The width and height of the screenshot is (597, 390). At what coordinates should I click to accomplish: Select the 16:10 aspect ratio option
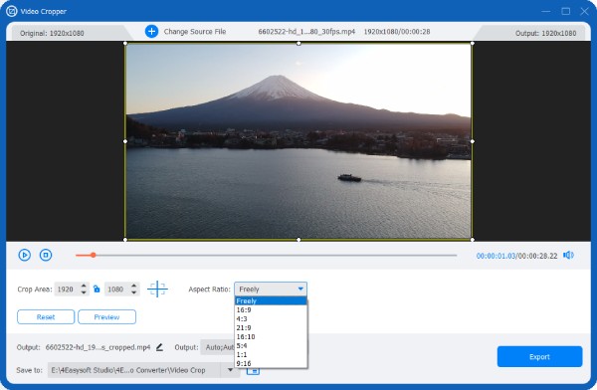[x=271, y=336]
